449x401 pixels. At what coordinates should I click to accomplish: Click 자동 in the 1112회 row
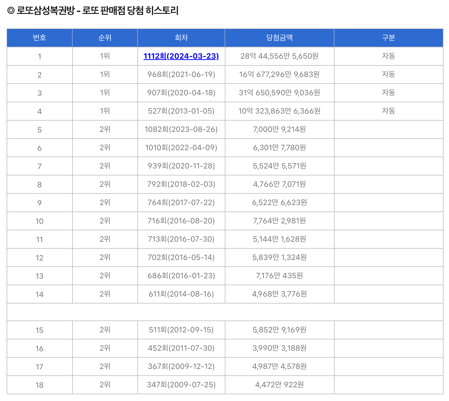(389, 56)
